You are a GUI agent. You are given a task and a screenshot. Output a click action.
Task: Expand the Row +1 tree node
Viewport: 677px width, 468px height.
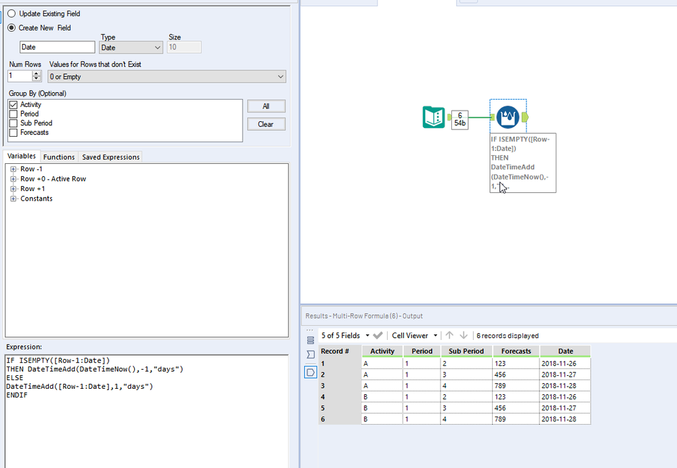pos(14,189)
